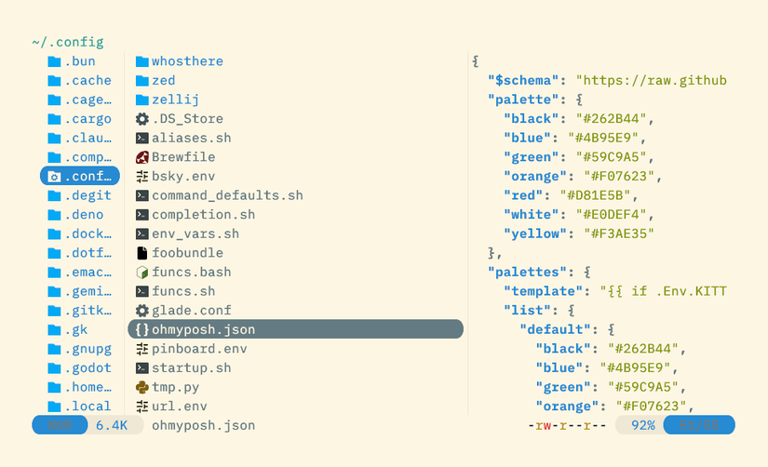Click the document icon next to foobundle
Viewport: 768px width, 467px height.
(142, 253)
